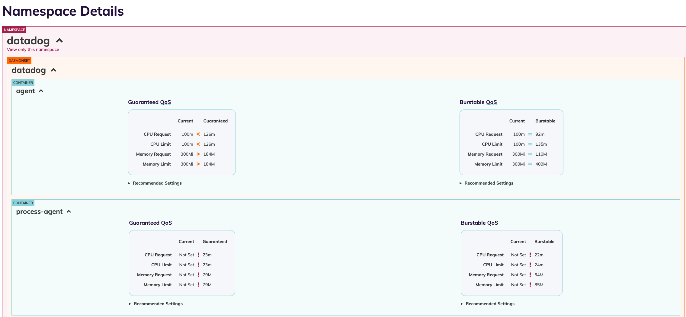
Task: Click warning icon in process-agent Burstable CPU Request row
Action: click(x=530, y=255)
